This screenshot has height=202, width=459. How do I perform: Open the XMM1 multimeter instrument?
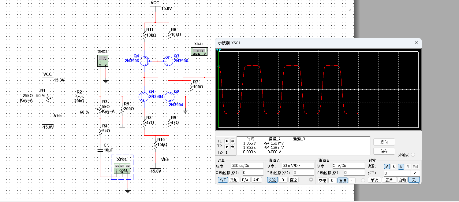coord(103,60)
